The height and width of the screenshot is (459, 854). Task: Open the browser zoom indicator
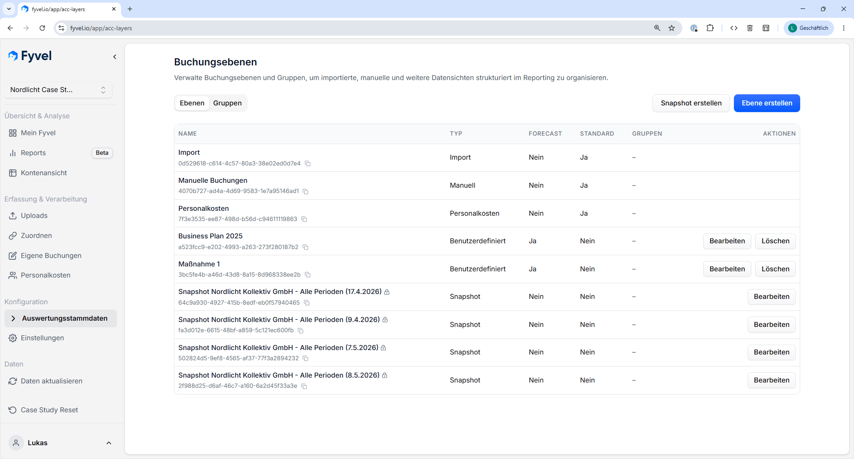pyautogui.click(x=657, y=28)
